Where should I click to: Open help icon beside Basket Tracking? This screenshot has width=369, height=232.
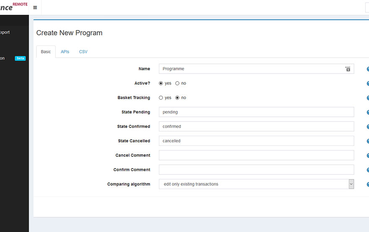(x=368, y=98)
